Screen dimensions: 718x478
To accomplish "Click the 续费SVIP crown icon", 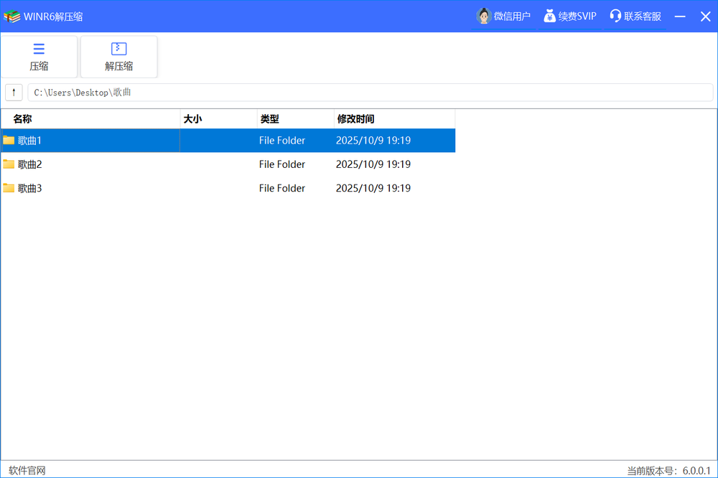I will (x=549, y=16).
